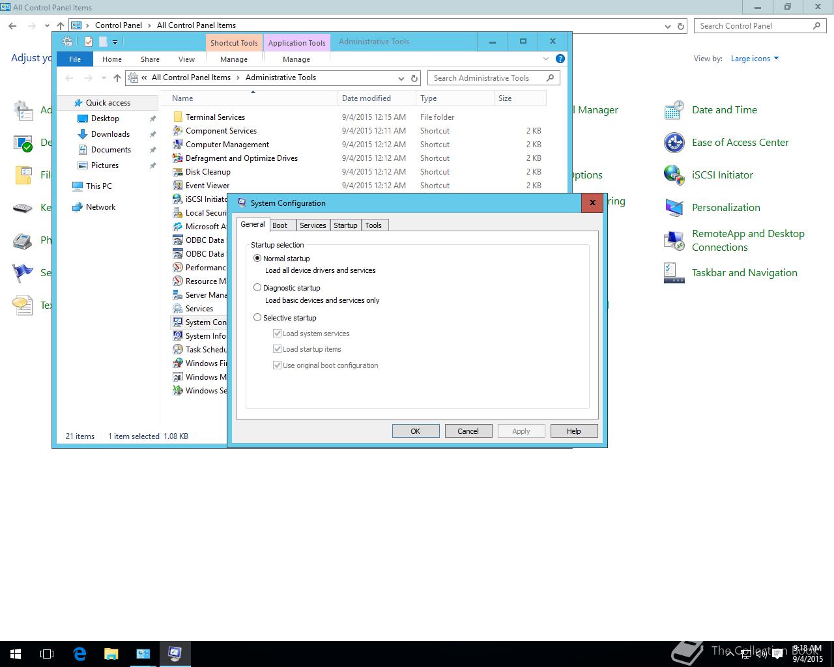Open Taskbar and Navigation icon
Image resolution: width=834 pixels, height=667 pixels.
coord(674,273)
